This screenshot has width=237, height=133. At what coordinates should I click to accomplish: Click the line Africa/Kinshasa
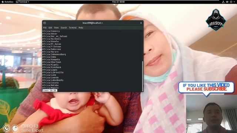51,67
